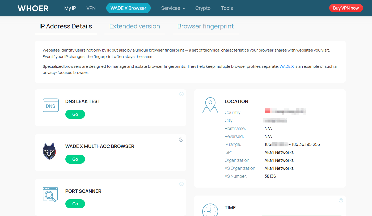Select the IP Address Details tab
This screenshot has height=216, width=372.
[x=66, y=26]
